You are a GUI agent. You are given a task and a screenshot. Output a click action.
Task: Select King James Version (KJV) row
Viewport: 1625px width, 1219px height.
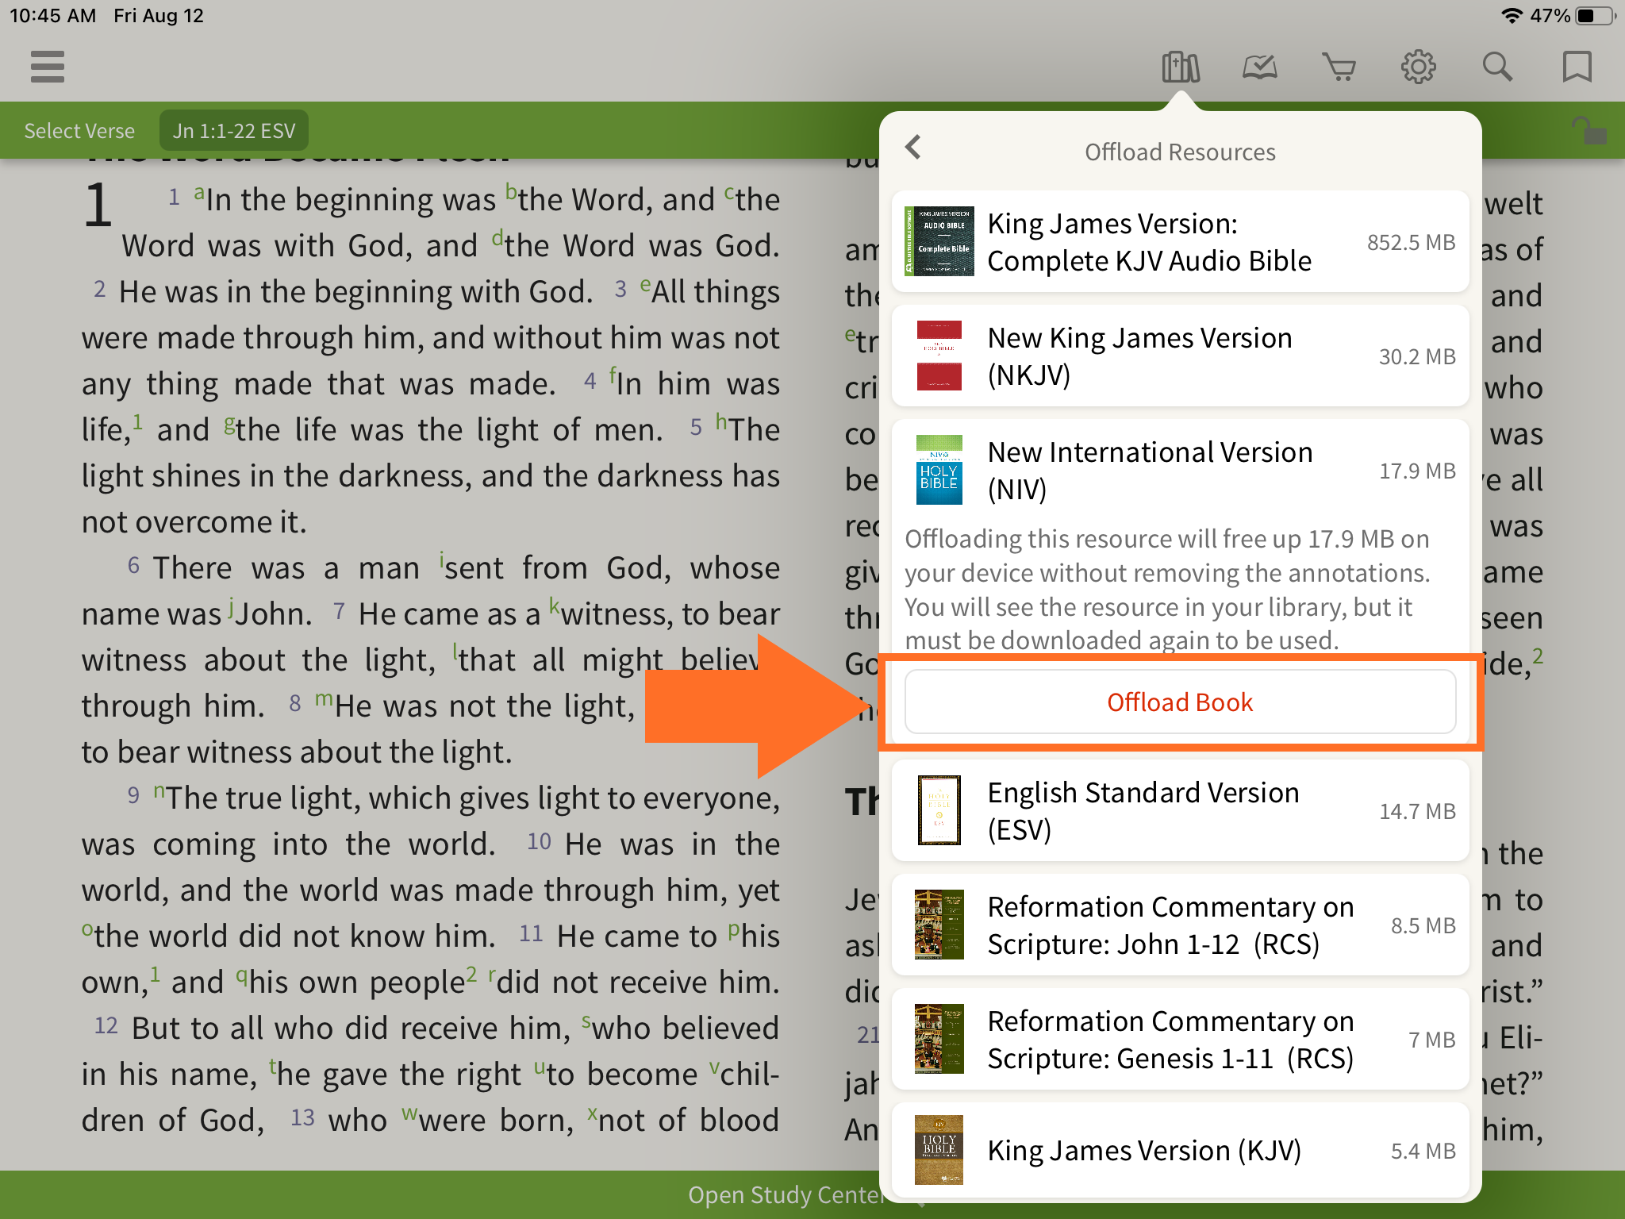(x=1181, y=1151)
